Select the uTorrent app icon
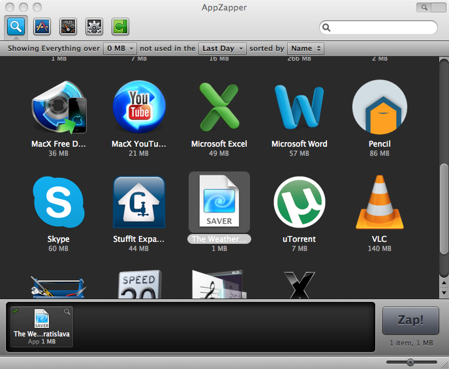Viewport: 449px width, 369px height. coord(300,202)
